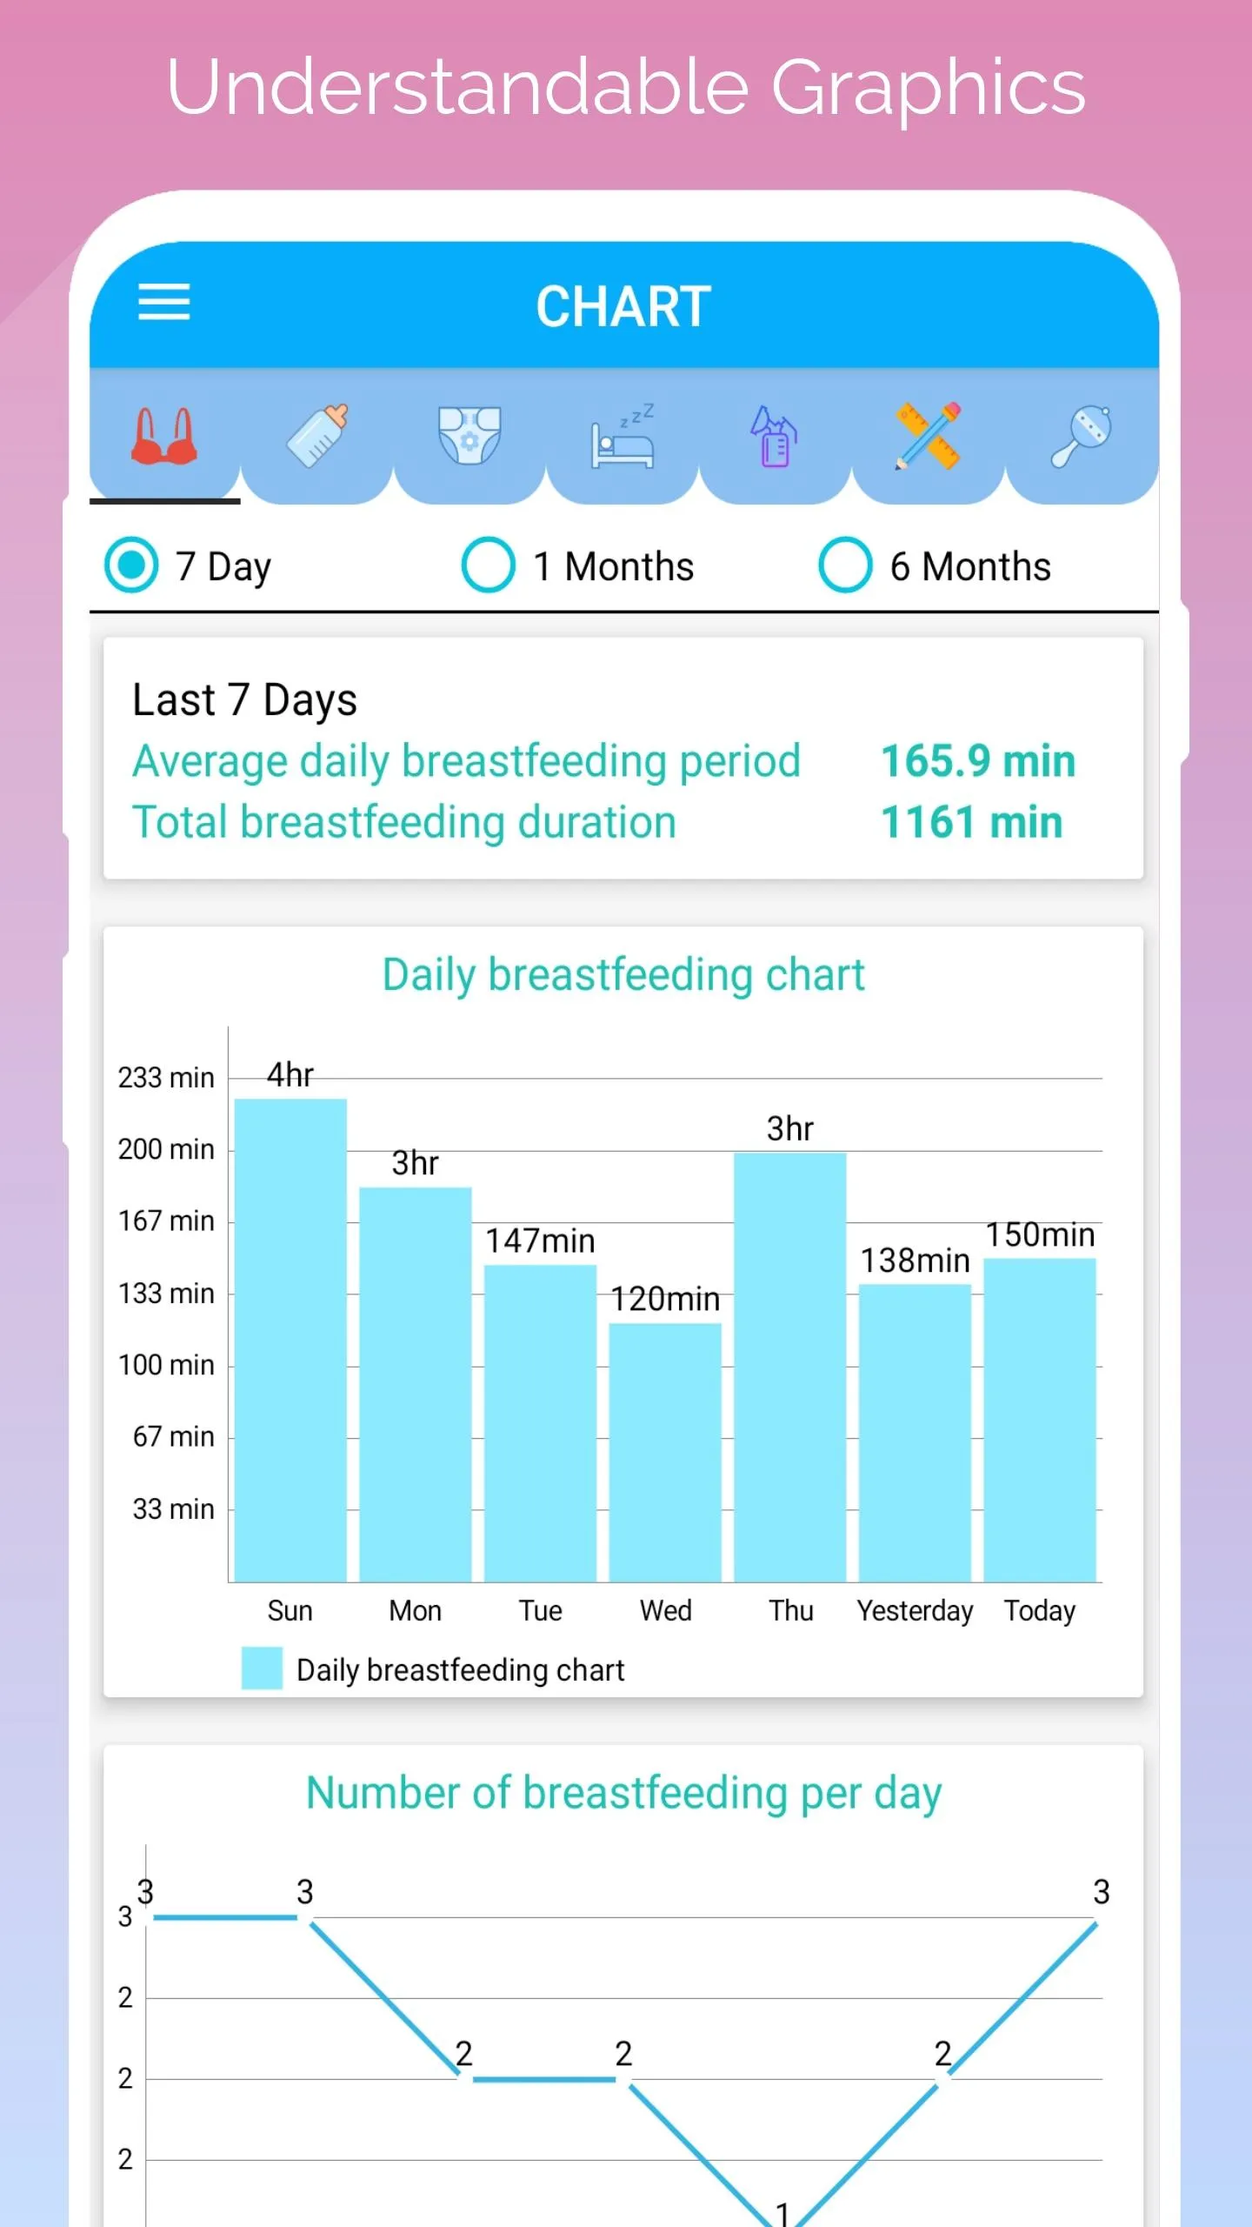
Task: Select the 6 Months radio button
Action: (x=844, y=565)
